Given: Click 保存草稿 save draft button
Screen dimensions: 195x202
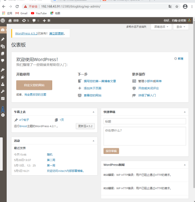Looking at the screenshot, I should [x=111, y=151].
